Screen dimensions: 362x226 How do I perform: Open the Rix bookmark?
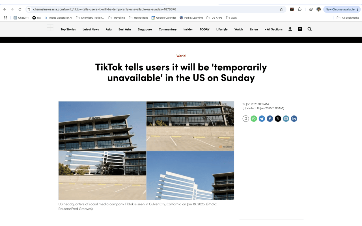click(x=36, y=18)
